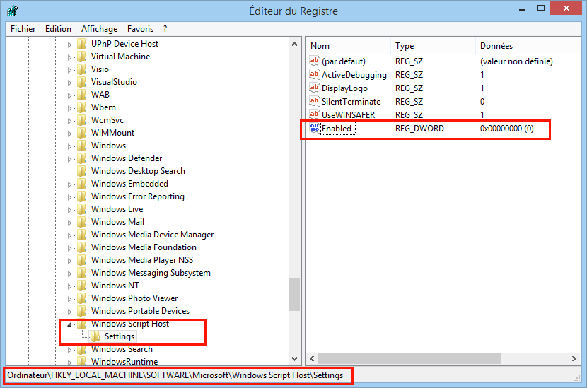Click the Windows Photo Viewer folder icon
The height and width of the screenshot is (388, 587).
click(x=82, y=298)
